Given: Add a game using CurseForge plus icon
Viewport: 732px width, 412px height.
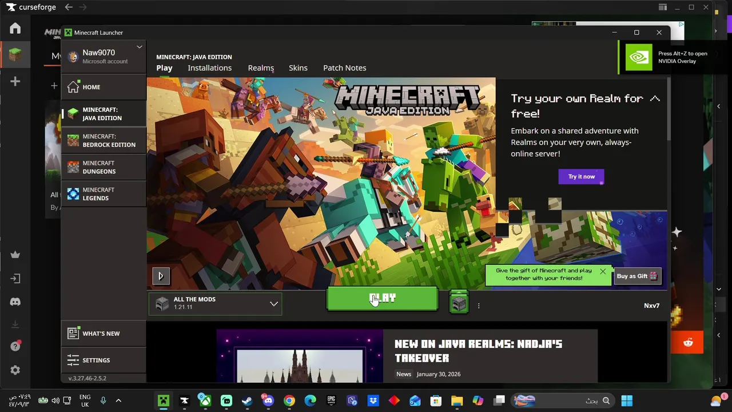Looking at the screenshot, I should (15, 82).
